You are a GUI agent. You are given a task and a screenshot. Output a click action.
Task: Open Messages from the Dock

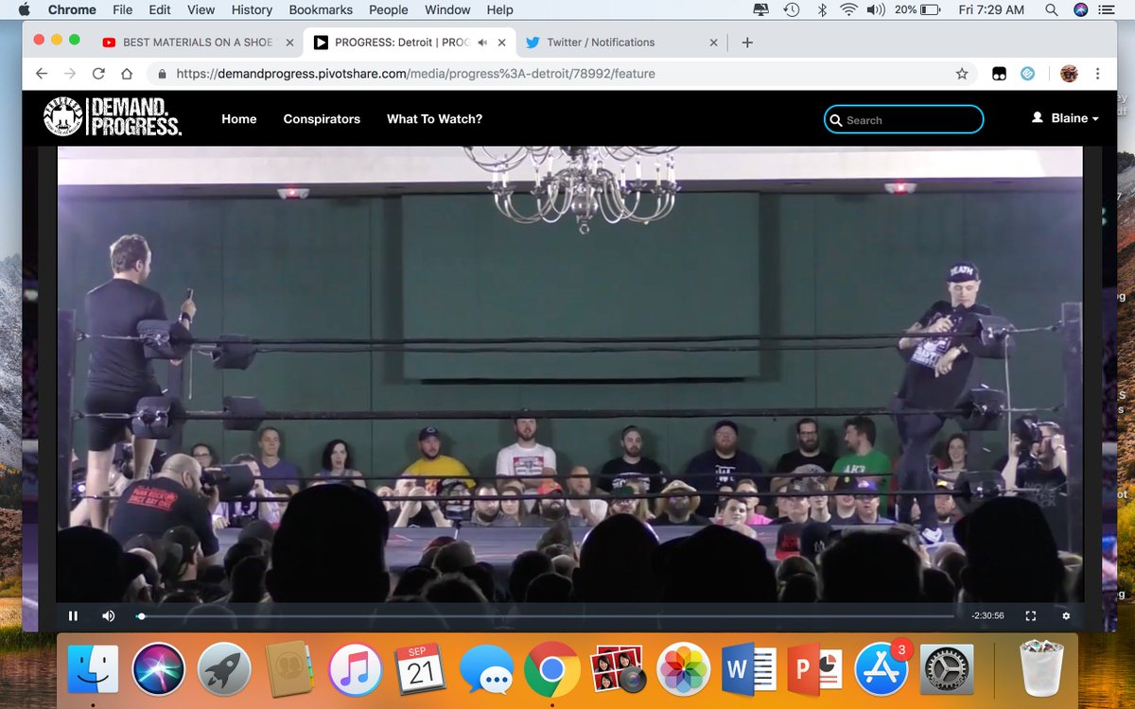486,669
